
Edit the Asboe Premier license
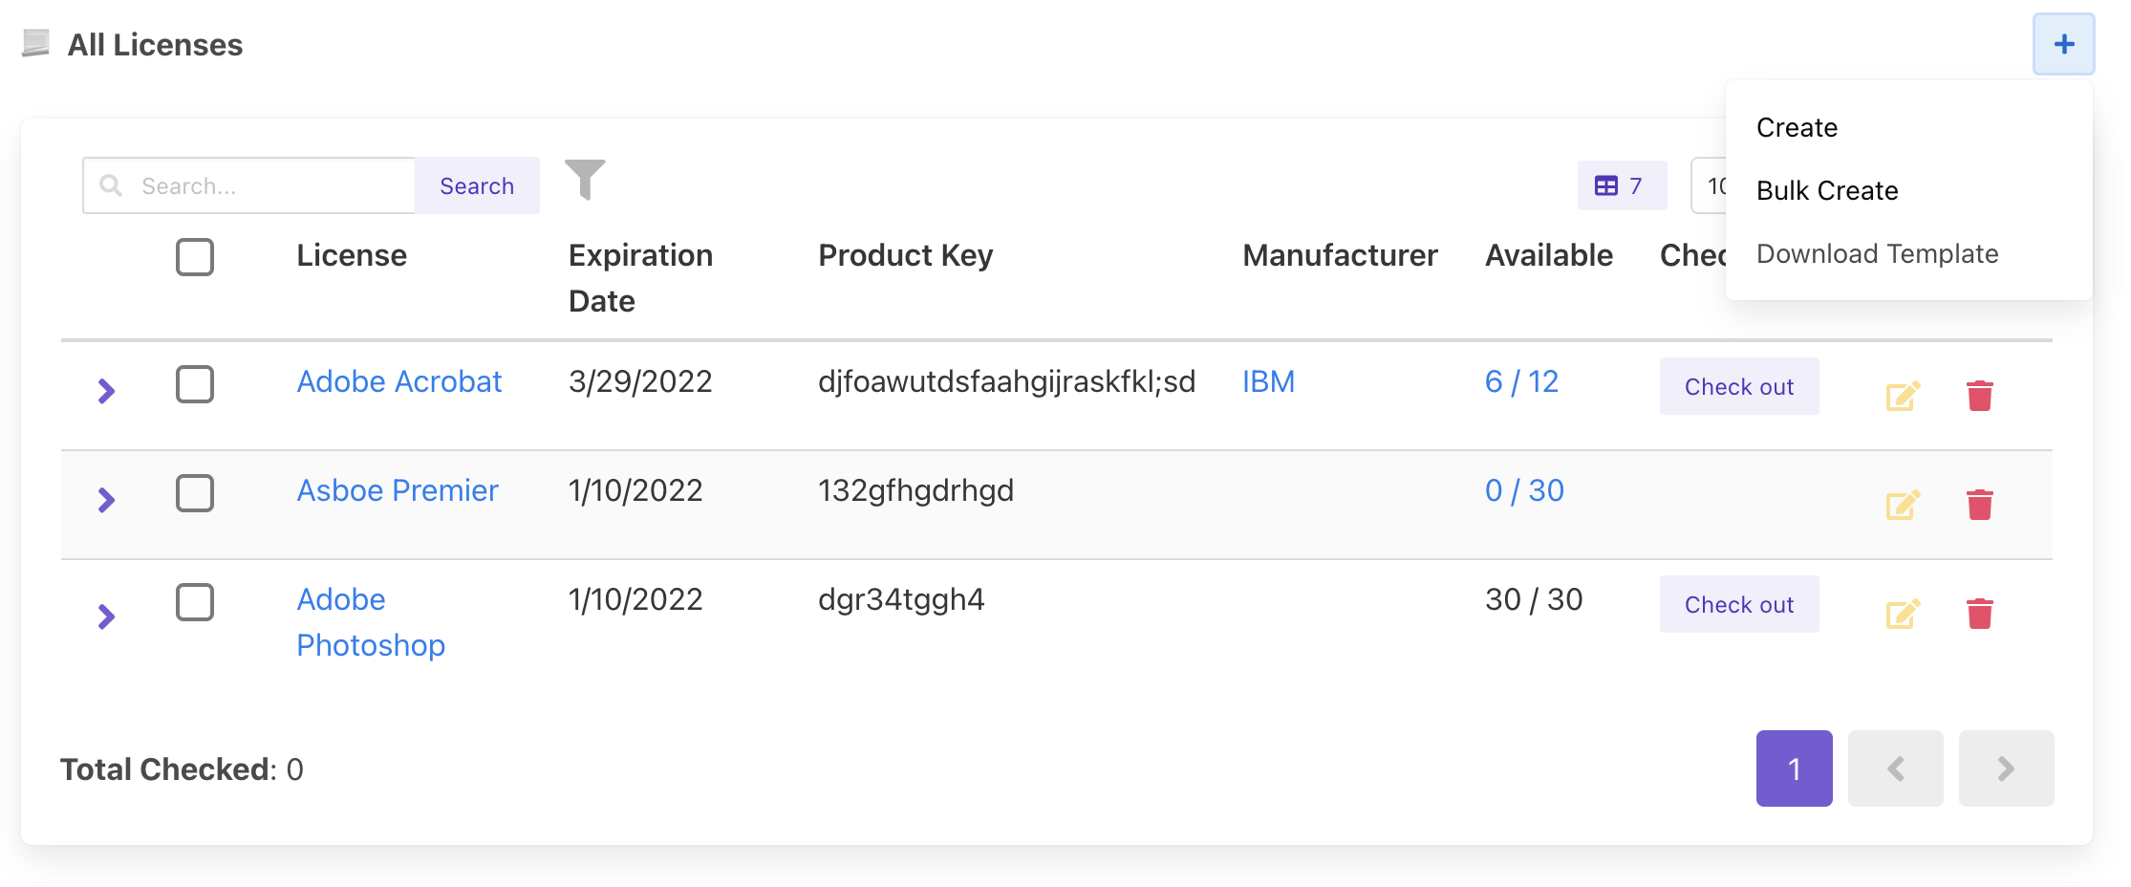[1902, 505]
